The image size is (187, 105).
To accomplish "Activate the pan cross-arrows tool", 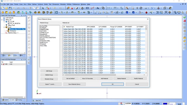I will point(137,8).
